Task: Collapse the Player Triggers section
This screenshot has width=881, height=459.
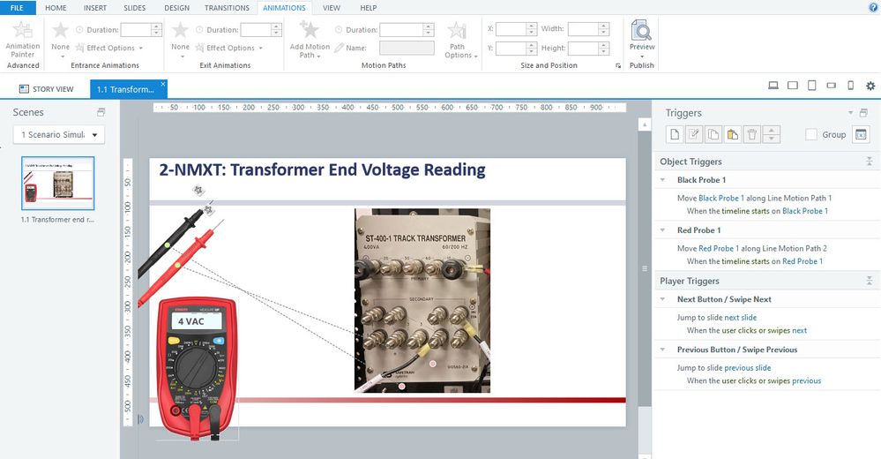Action: point(870,281)
